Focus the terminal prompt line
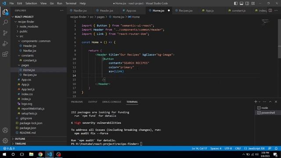This screenshot has height=158, width=281. [x=107, y=144]
